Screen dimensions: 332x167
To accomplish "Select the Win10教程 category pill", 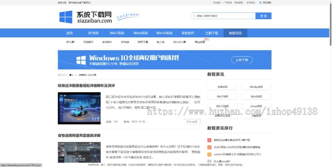I will [222, 106].
